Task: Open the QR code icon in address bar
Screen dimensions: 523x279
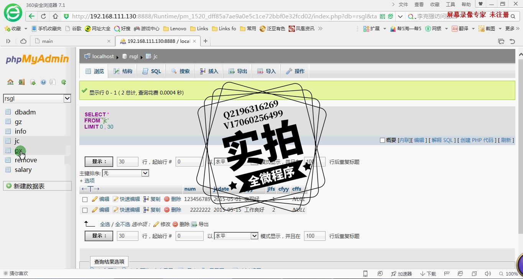Action: tap(382, 16)
